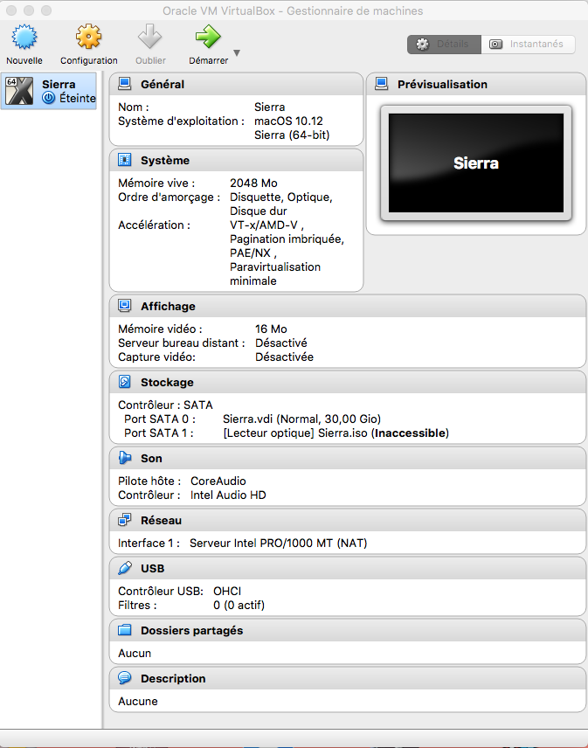588x748 pixels.
Task: Click the Intel PRO/1000 MT (NAT) adapter text
Action: [278, 543]
